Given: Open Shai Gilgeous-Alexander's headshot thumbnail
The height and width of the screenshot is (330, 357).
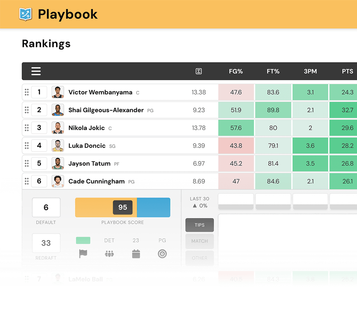Looking at the screenshot, I should 58,110.
